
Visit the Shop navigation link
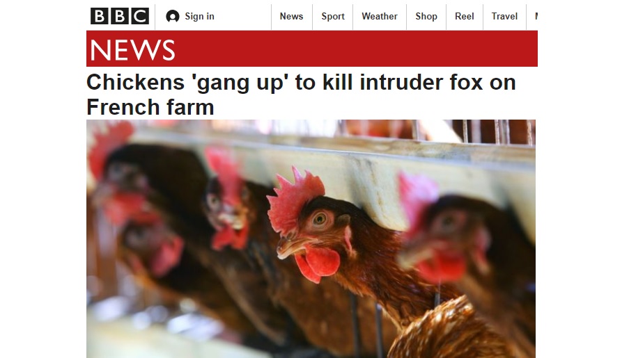click(x=426, y=17)
